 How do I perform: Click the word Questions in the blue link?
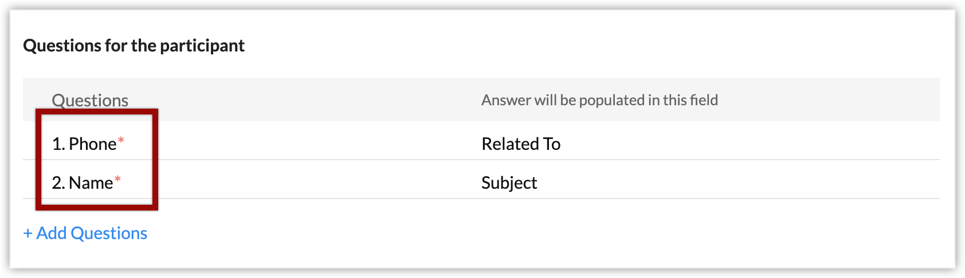pyautogui.click(x=109, y=233)
